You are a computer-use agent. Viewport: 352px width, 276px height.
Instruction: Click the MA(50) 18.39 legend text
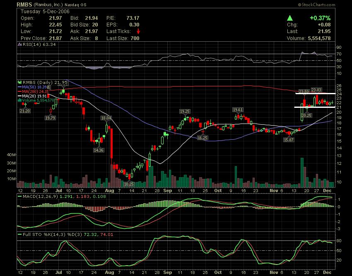[34, 87]
